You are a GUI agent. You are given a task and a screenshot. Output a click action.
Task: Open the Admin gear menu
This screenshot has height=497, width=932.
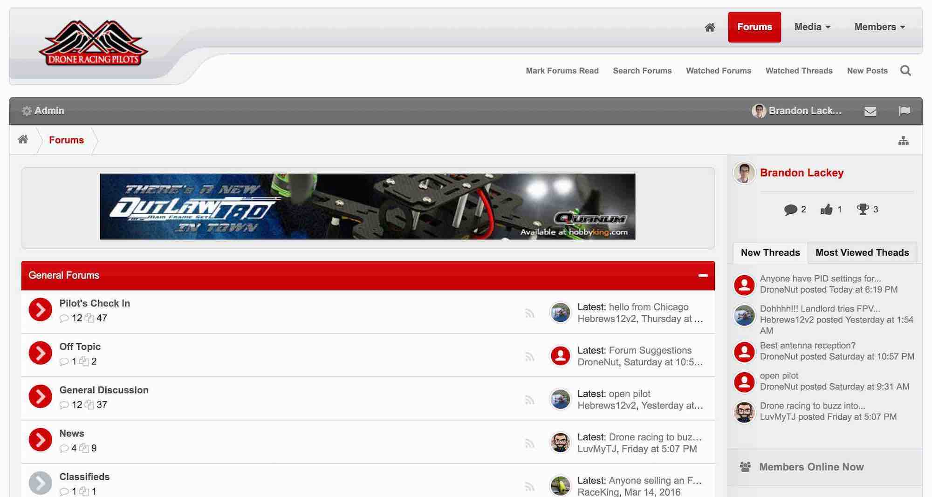43,111
